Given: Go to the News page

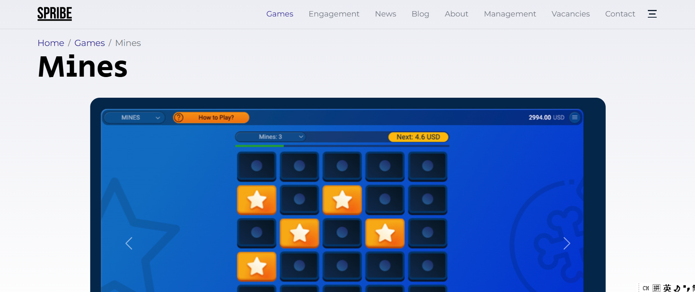Looking at the screenshot, I should pos(386,14).
